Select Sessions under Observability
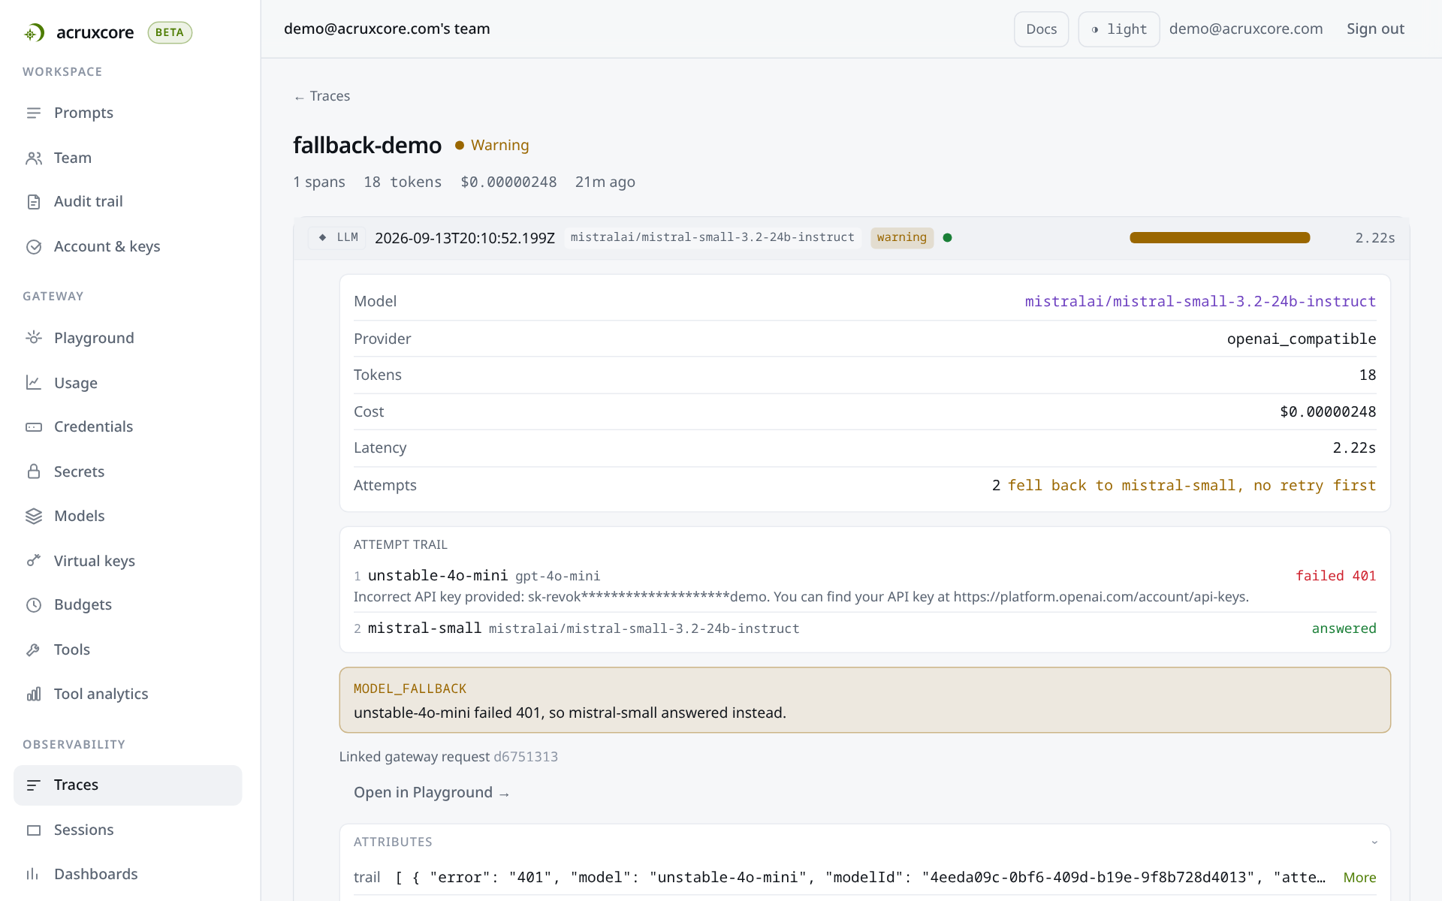This screenshot has height=901, width=1442. [128, 830]
